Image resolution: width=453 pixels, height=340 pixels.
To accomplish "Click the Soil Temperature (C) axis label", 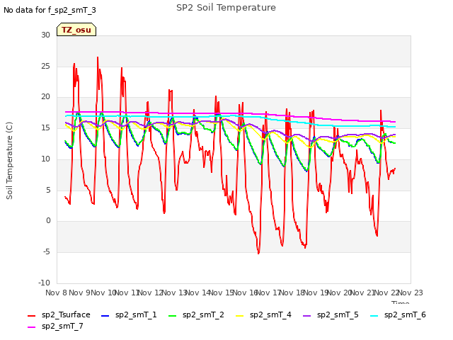I will click(9, 161).
